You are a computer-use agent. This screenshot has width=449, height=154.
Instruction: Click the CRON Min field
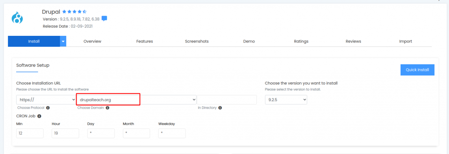point(30,134)
